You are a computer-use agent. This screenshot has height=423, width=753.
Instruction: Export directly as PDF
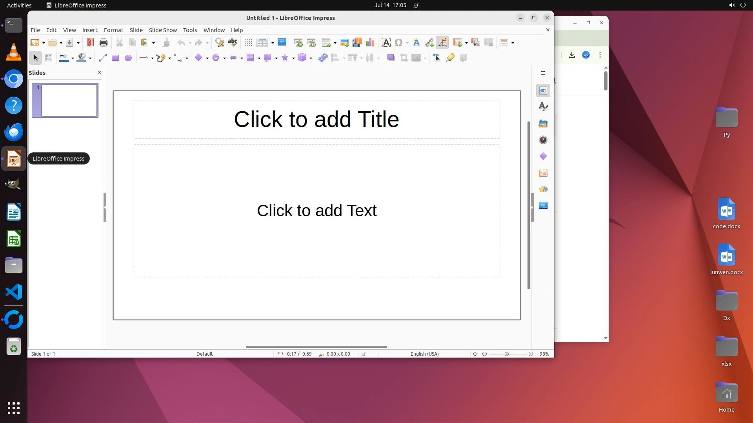[x=90, y=43]
